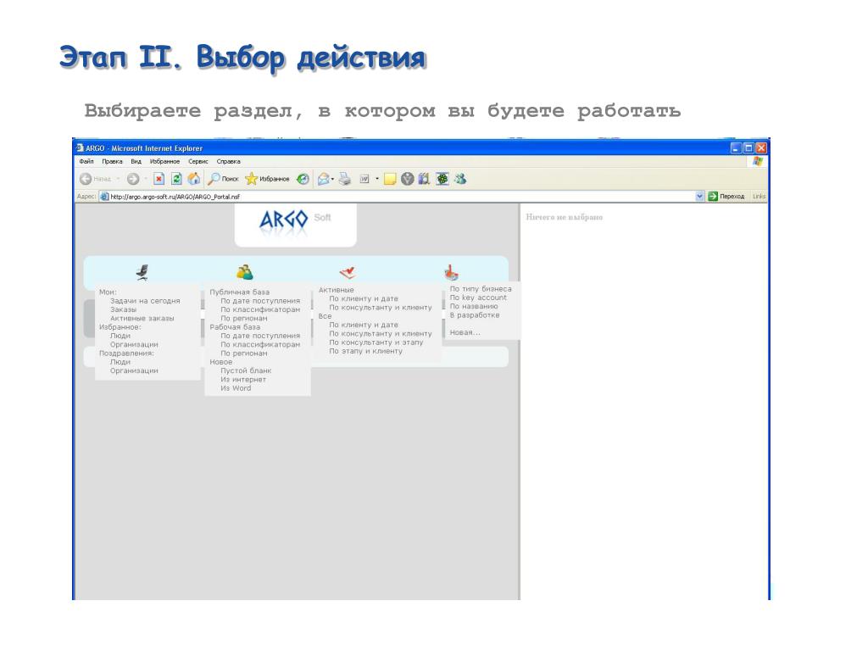The height and width of the screenshot is (651, 868).
Task: Go to the Home page icon
Action: (x=194, y=179)
